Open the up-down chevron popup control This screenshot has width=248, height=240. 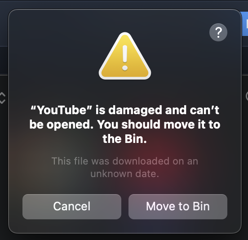[3, 98]
